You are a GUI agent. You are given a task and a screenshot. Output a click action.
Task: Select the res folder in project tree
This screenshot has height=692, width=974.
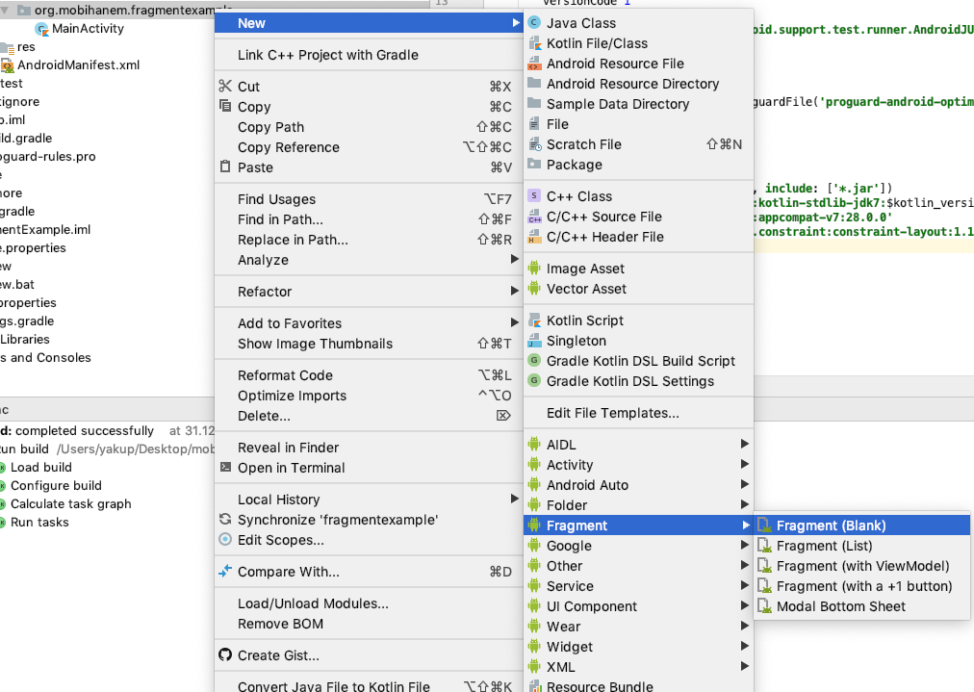26,46
